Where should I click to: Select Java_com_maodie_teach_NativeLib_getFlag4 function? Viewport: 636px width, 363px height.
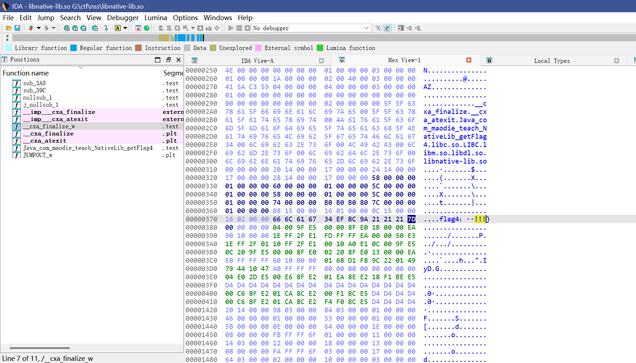pyautogui.click(x=88, y=148)
